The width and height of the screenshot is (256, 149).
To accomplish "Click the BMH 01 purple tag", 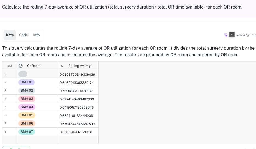I will (x=26, y=82).
